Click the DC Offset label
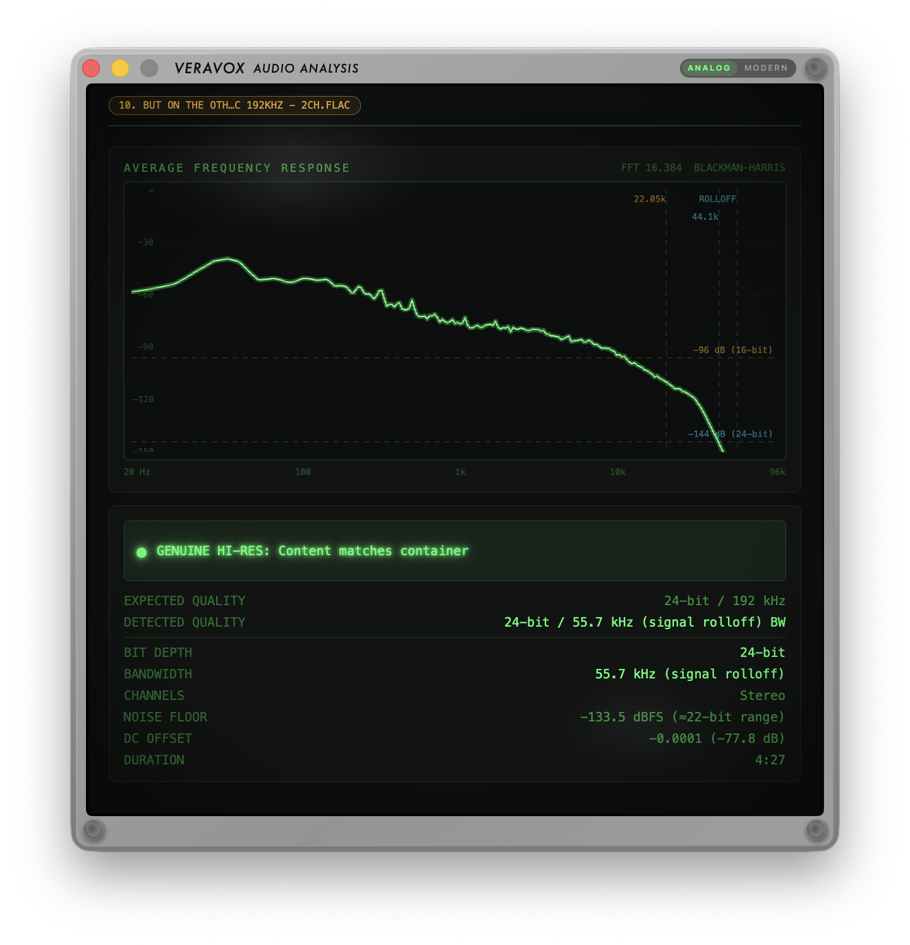 (x=158, y=738)
